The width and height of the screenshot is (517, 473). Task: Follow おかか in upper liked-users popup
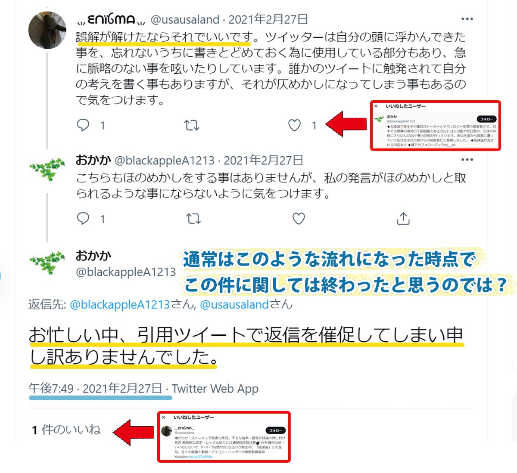[486, 119]
